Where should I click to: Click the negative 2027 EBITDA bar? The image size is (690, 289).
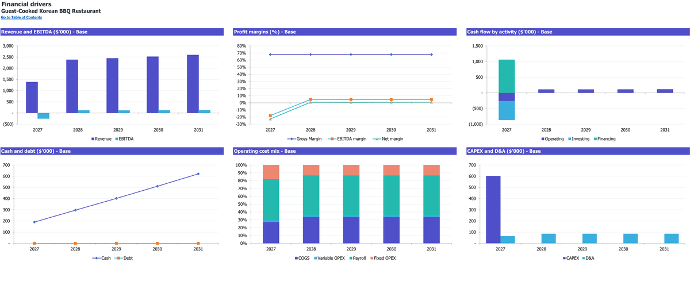click(x=44, y=116)
